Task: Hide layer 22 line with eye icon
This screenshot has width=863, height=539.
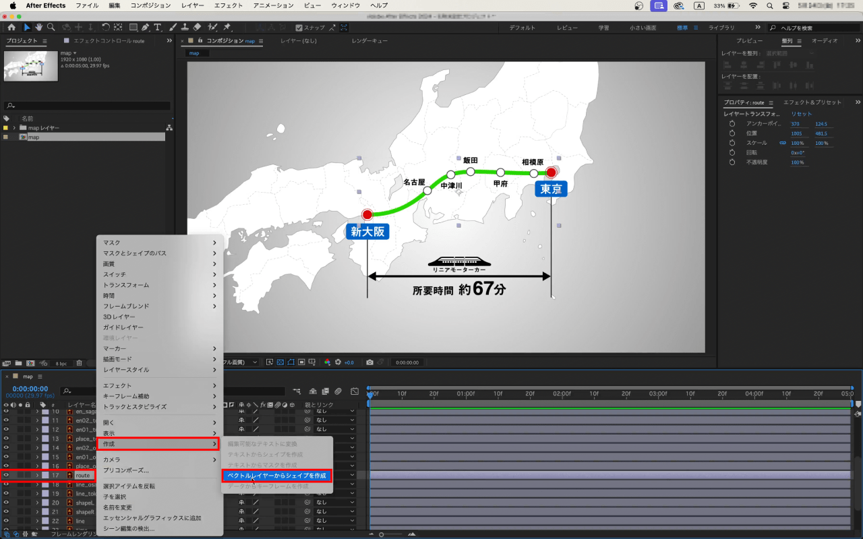Action: [x=6, y=521]
